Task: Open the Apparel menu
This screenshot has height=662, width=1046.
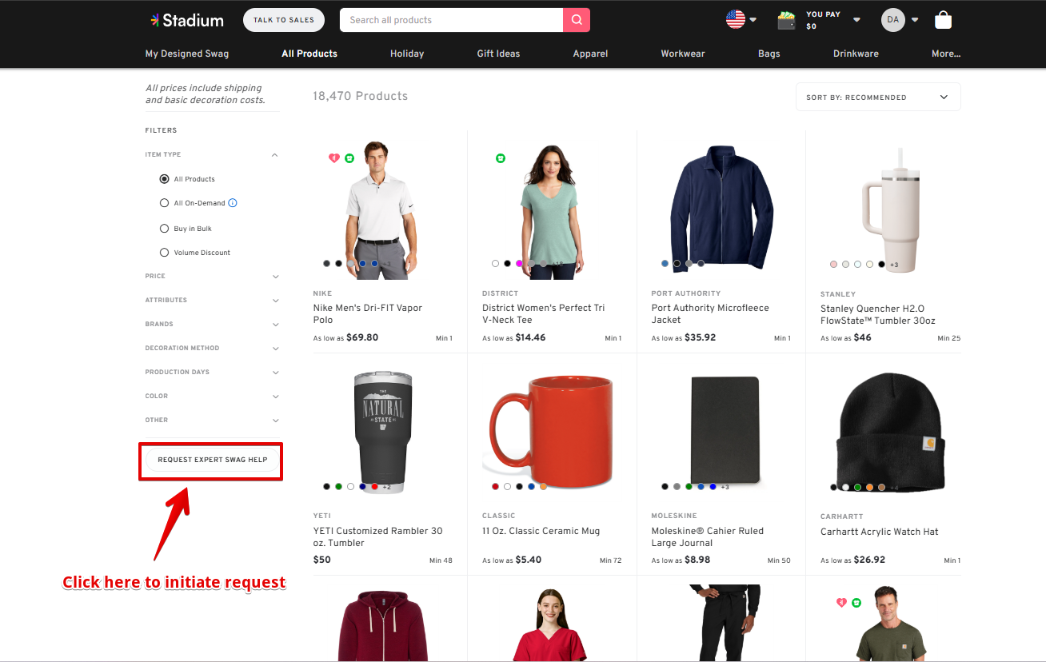Action: coord(590,54)
